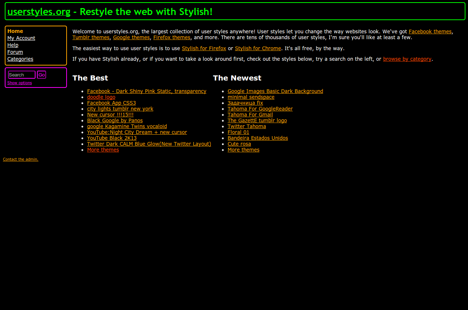Open the Help page link
Screen dimensions: 468x310
[13, 45]
